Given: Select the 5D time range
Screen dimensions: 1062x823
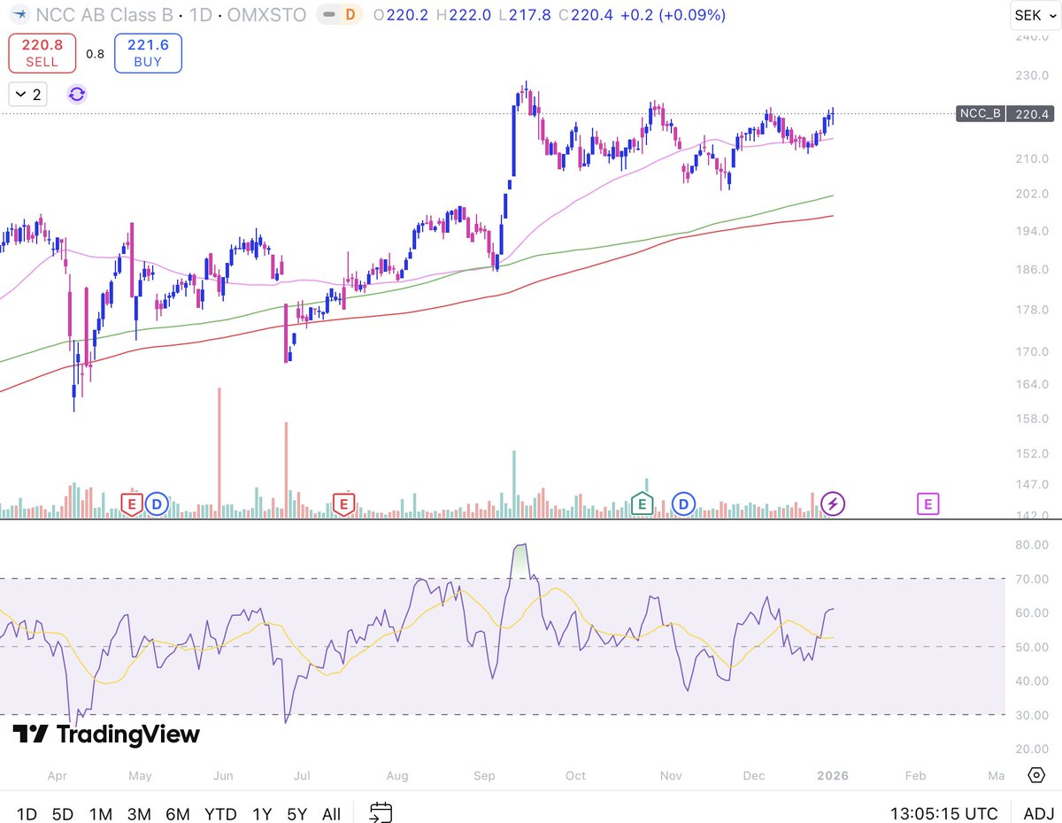Looking at the screenshot, I should [x=63, y=813].
